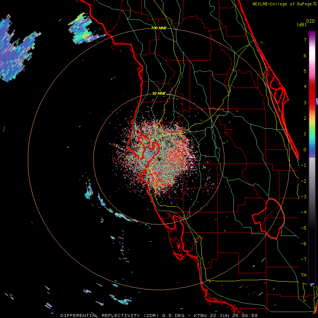Image resolution: width=318 pixels, height=318 pixels.
Task: Click the 6 value on the color scale
Action: 305,55
